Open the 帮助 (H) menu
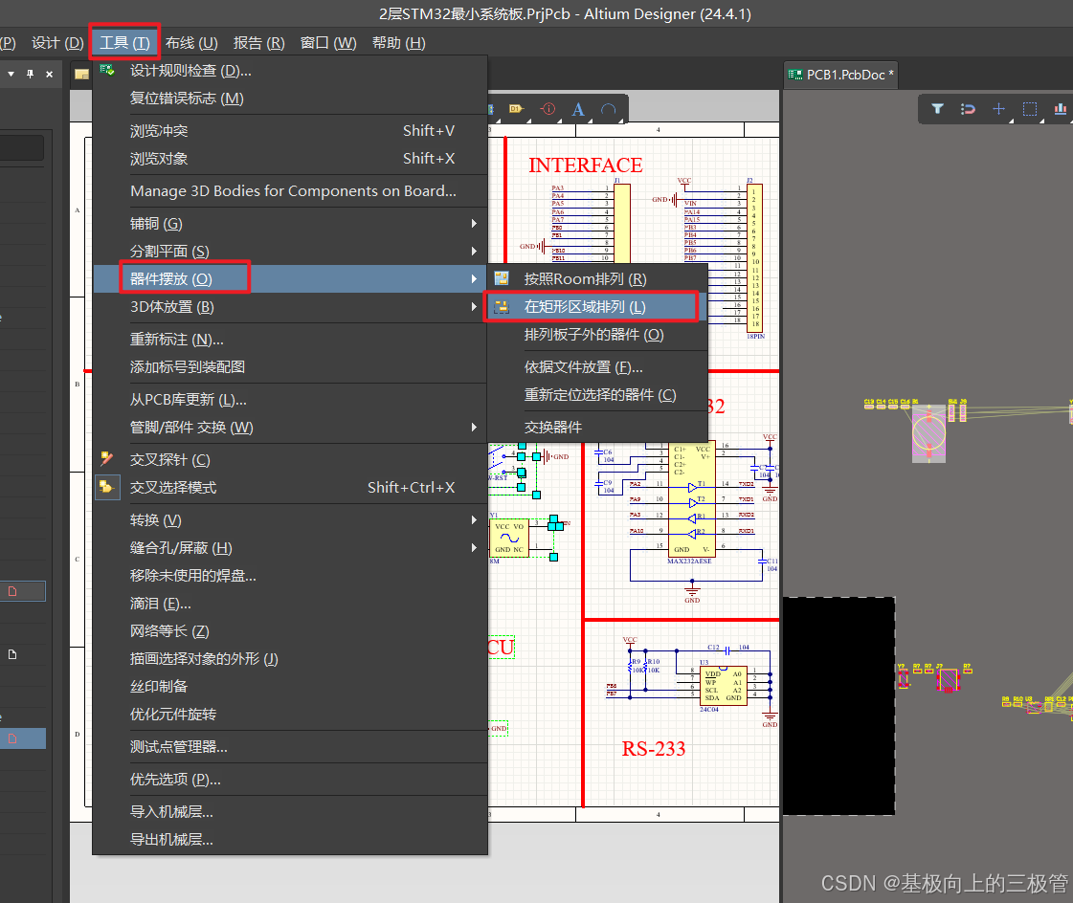The width and height of the screenshot is (1073, 903). [x=399, y=42]
